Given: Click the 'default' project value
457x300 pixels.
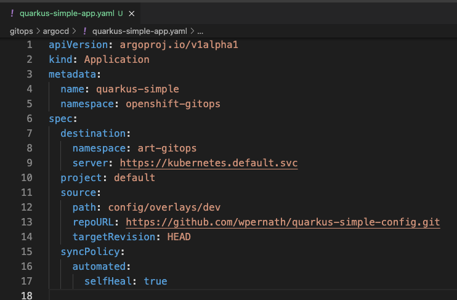Looking at the screenshot, I should click(x=134, y=178).
